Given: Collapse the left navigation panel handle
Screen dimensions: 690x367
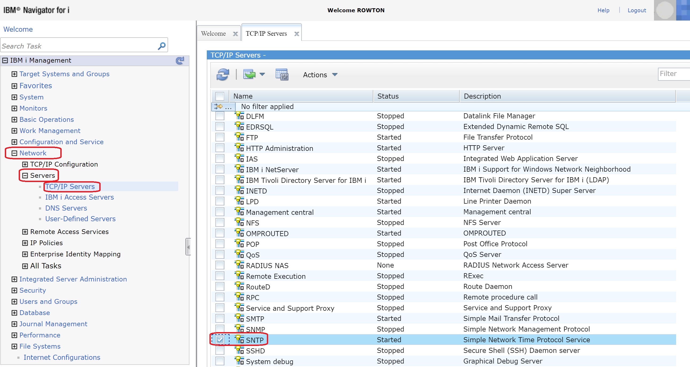Looking at the screenshot, I should tap(188, 247).
